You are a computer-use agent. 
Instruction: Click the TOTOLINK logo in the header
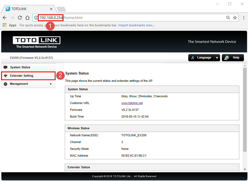(x=36, y=42)
